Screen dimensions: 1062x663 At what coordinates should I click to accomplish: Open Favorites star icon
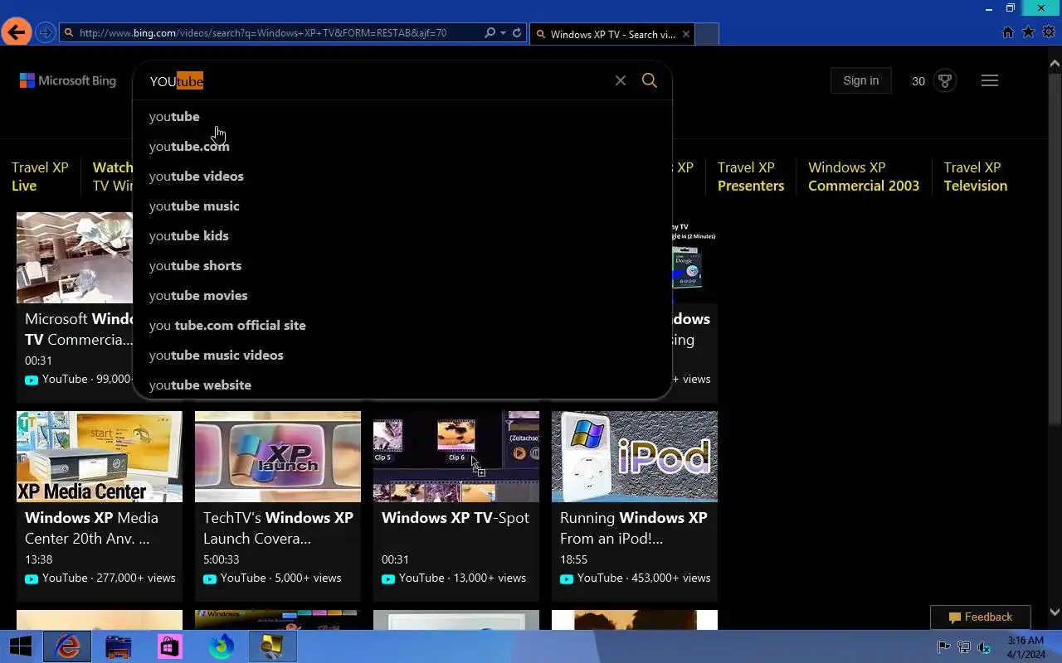pos(1028,32)
